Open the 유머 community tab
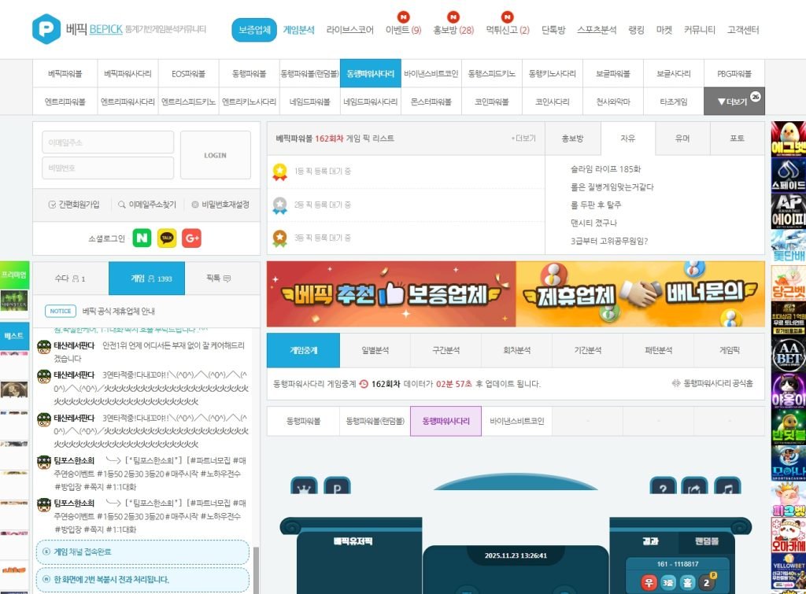The image size is (806, 594). click(x=682, y=138)
